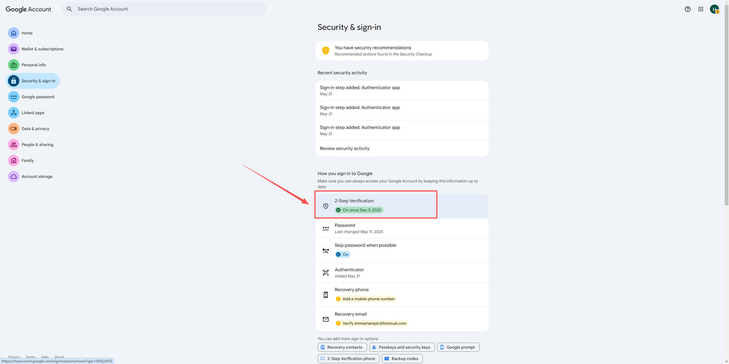Image resolution: width=729 pixels, height=364 pixels.
Task: Click "On since Dec 3, 2025" status chip
Action: 359,210
